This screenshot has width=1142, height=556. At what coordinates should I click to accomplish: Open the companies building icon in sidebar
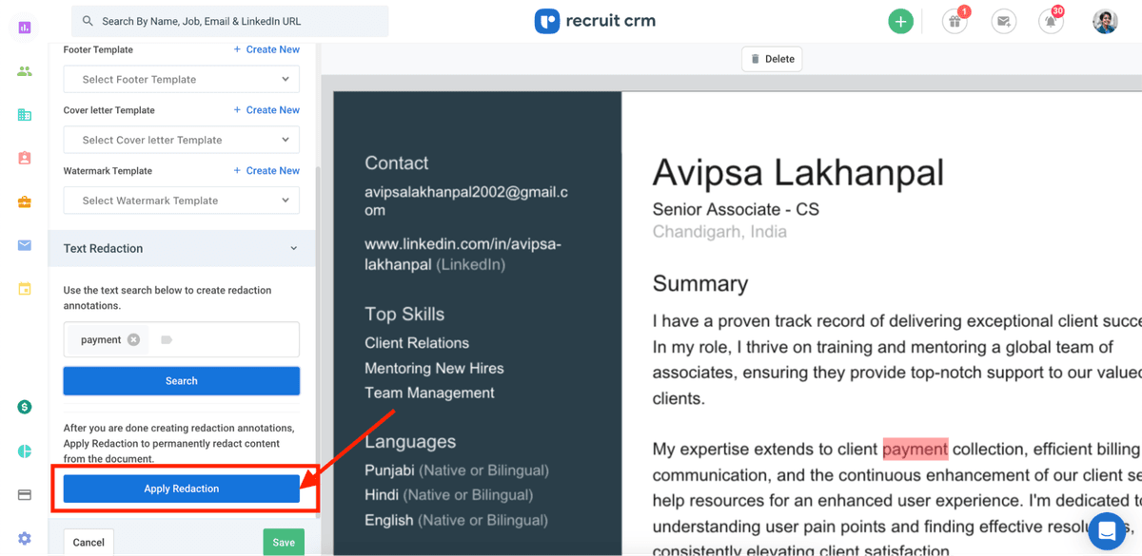pyautogui.click(x=25, y=115)
